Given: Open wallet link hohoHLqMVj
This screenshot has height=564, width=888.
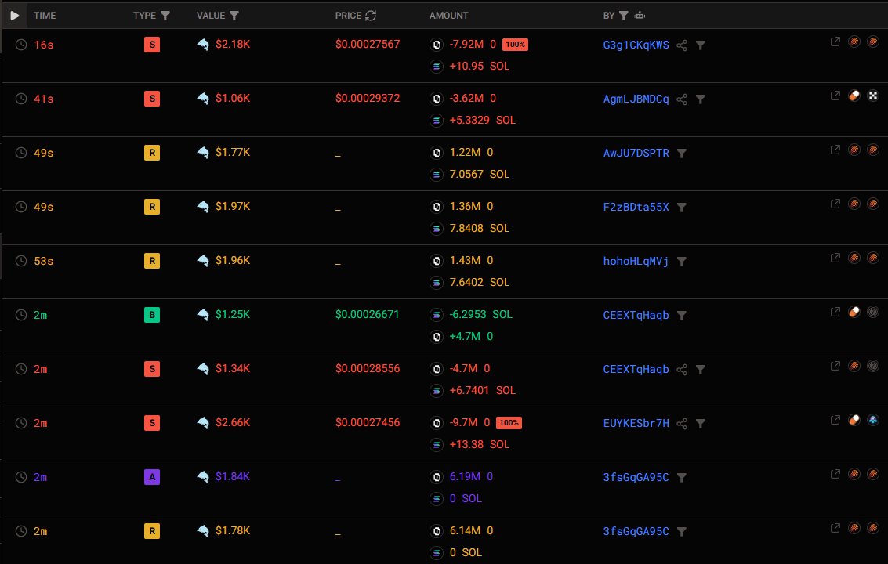Looking at the screenshot, I should (636, 261).
